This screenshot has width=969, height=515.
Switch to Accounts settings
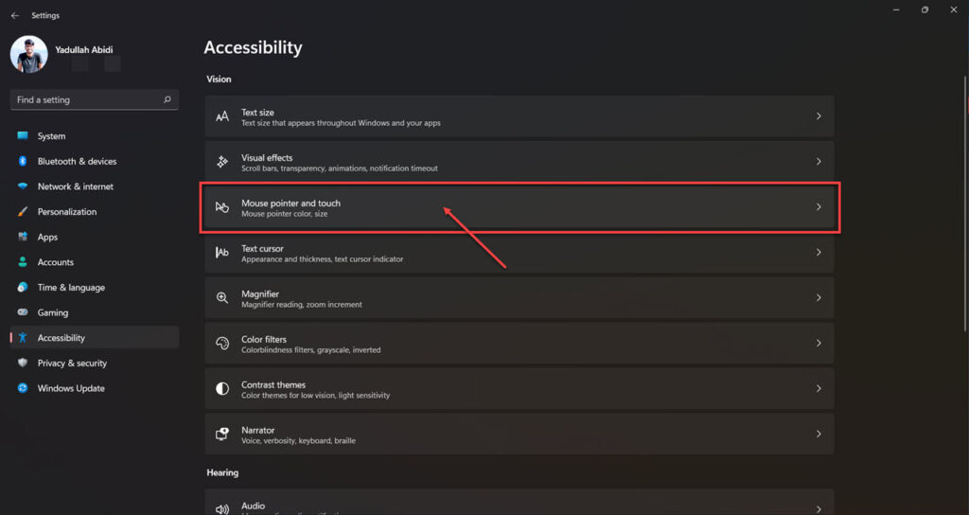tap(95, 262)
